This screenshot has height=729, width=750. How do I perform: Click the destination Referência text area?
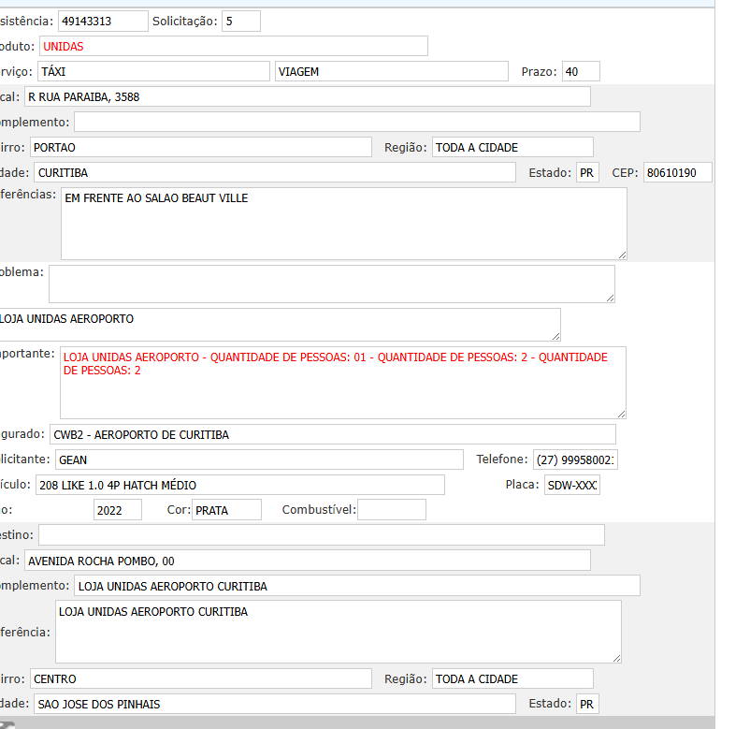click(x=339, y=632)
